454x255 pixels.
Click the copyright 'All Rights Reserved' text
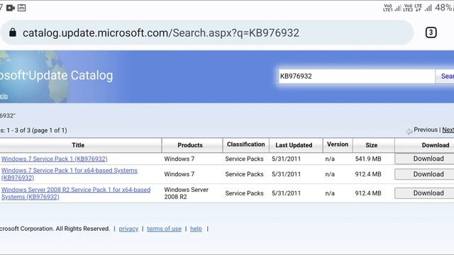tap(83, 229)
